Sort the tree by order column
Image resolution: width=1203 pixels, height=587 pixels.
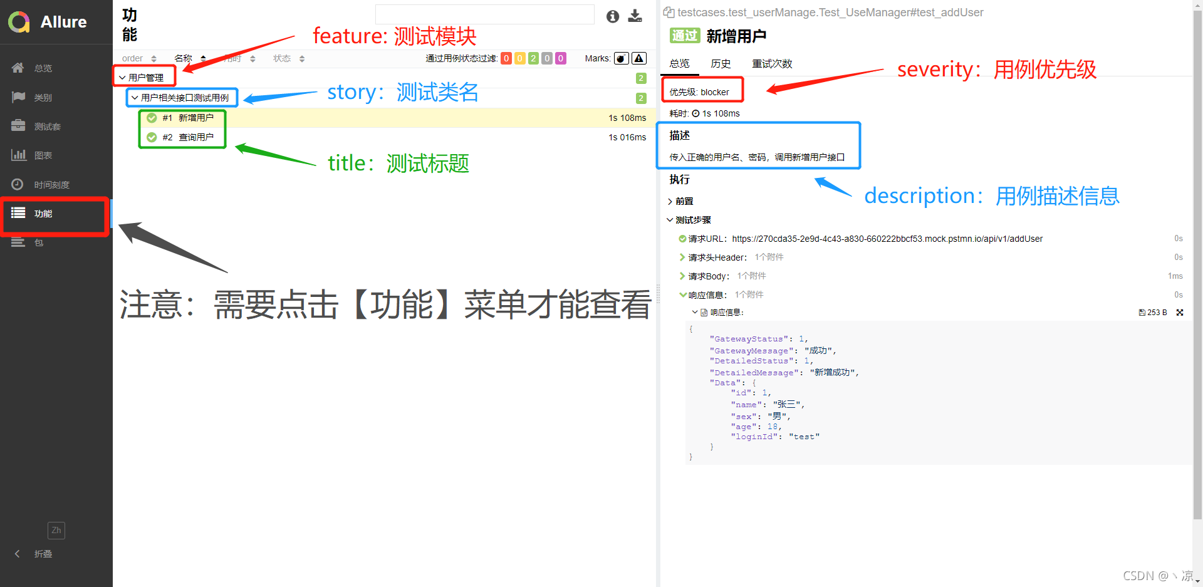(138, 58)
